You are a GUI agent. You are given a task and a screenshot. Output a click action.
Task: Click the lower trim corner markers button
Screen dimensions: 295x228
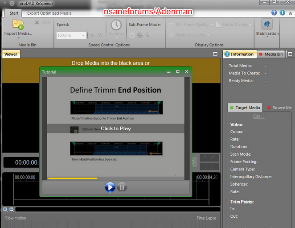[209, 166]
